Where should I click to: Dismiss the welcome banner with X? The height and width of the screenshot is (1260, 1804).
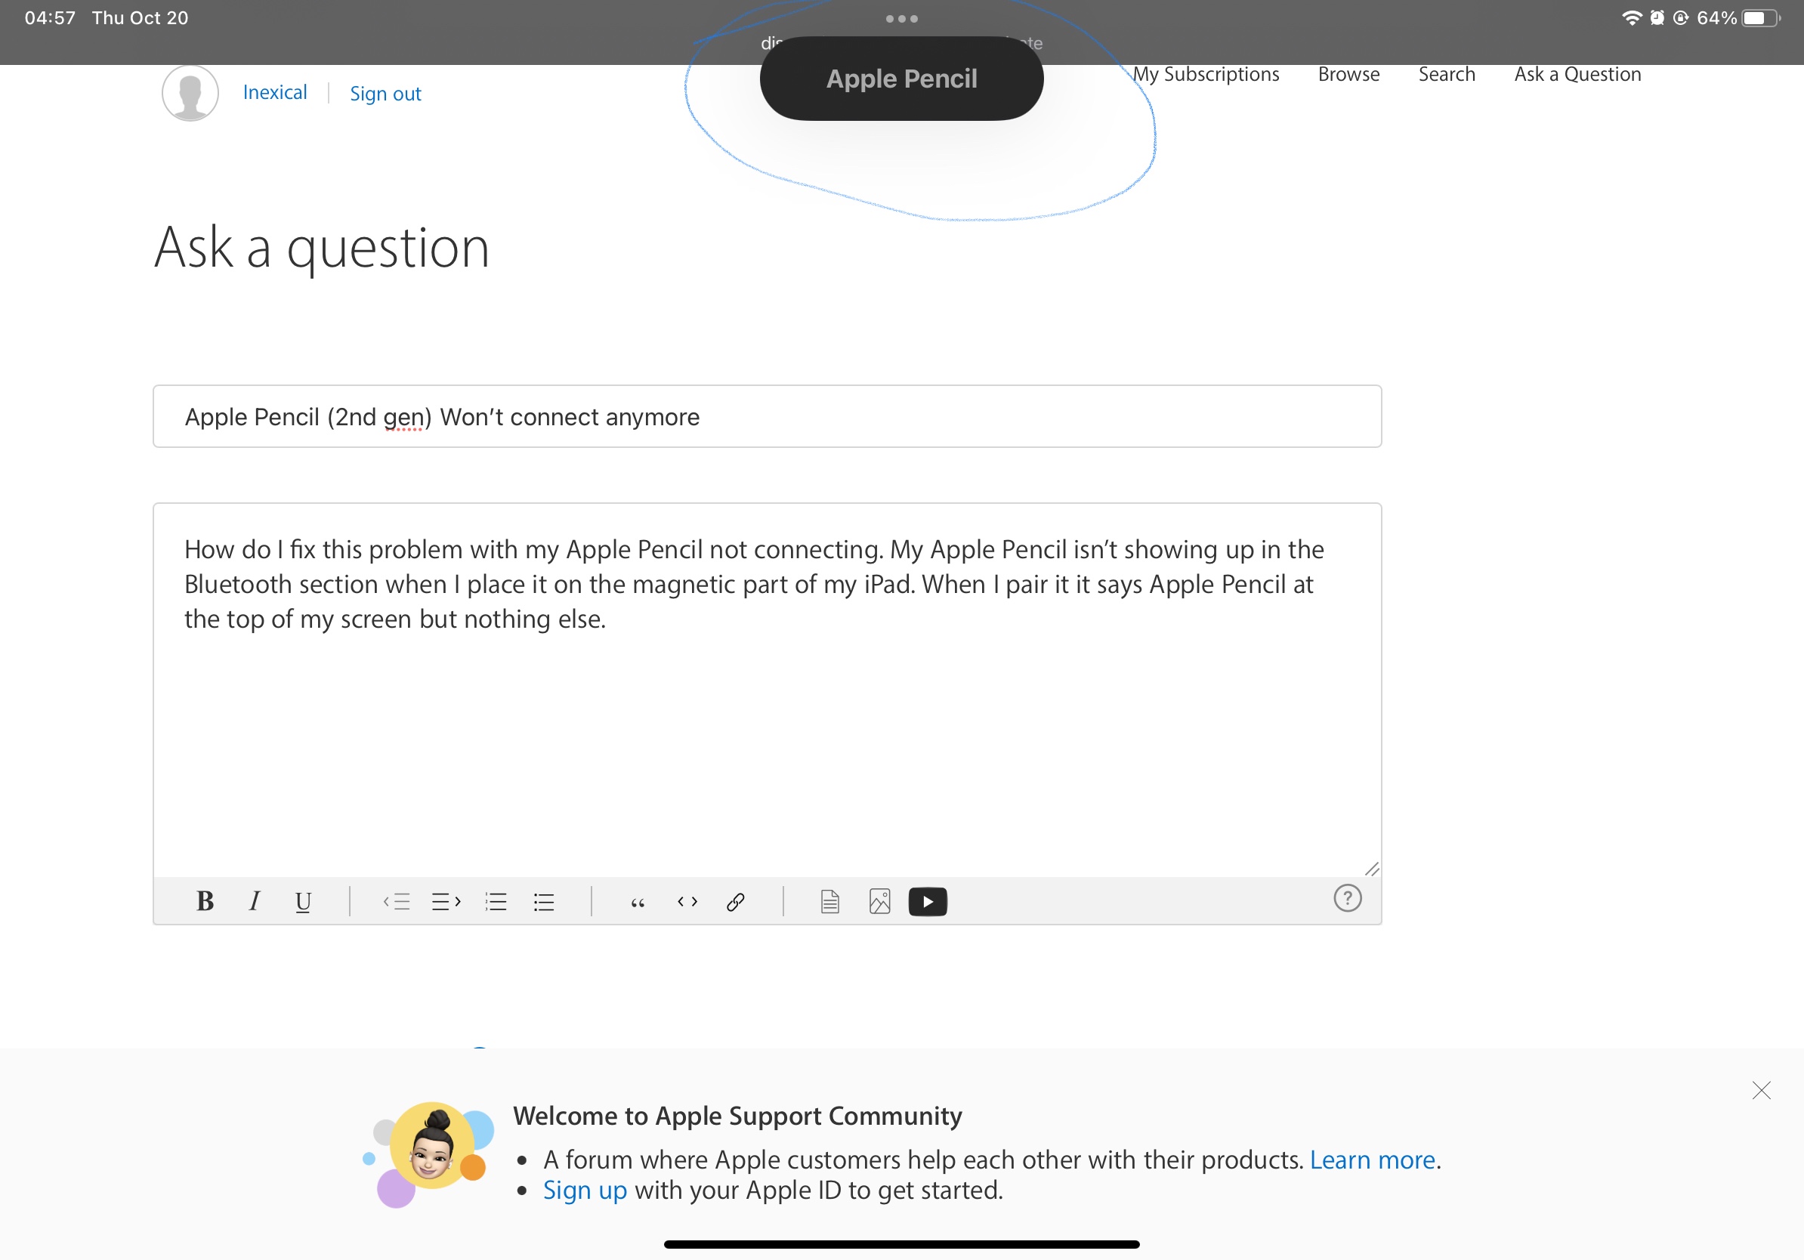1761,1090
